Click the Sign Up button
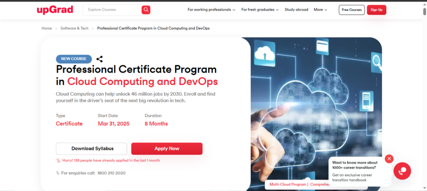Image resolution: width=427 pixels, height=191 pixels. [377, 10]
